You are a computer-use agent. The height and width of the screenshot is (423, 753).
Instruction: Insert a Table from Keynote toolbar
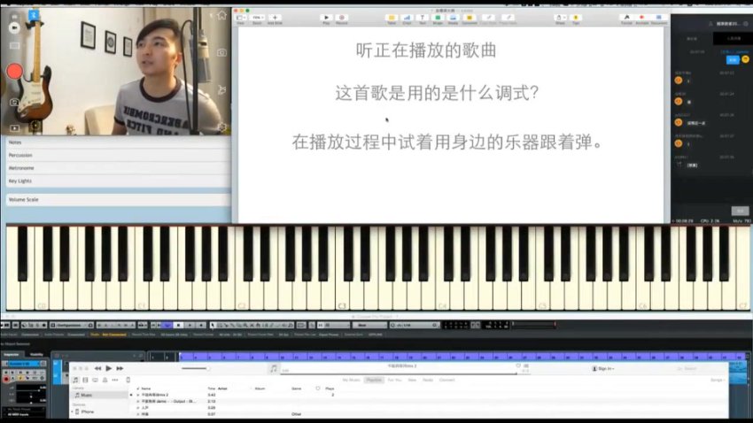[x=392, y=17]
